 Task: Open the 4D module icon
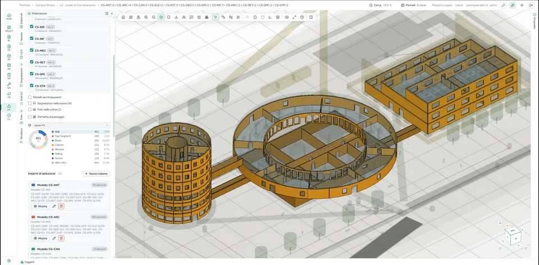8,67
